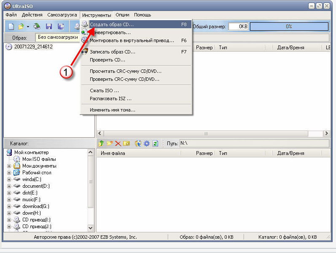Click the catalog tree scroll up arrow

tap(91, 152)
